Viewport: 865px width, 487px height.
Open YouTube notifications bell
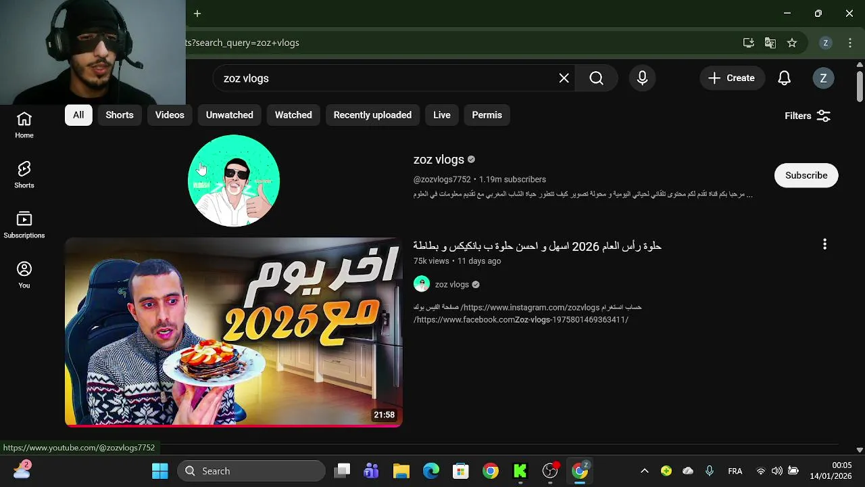click(x=784, y=78)
